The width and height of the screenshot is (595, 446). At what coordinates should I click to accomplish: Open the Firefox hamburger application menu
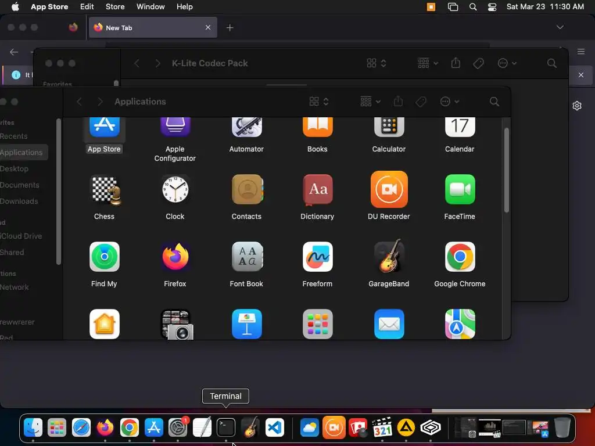[x=581, y=52]
